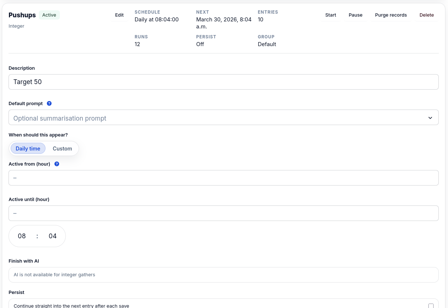Click the Edit button
Screen dimensions: 448x308
pos(119,15)
